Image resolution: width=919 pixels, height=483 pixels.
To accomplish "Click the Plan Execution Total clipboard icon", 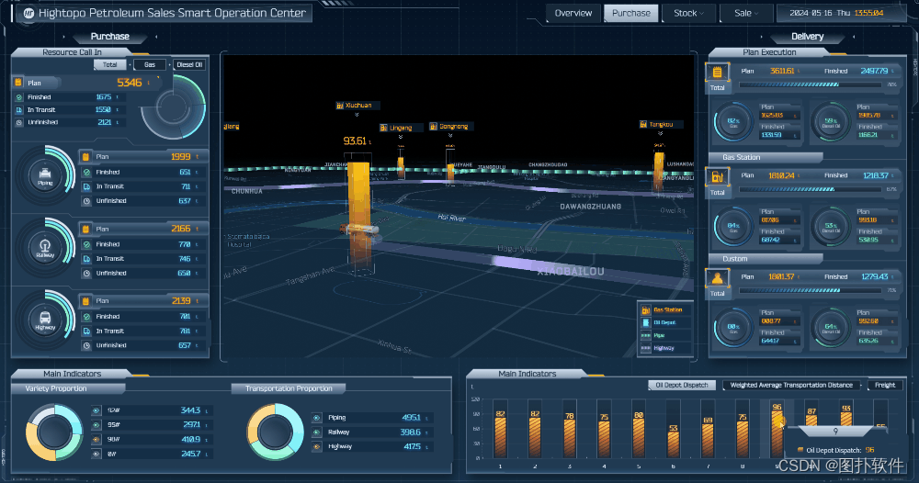I will click(x=717, y=73).
